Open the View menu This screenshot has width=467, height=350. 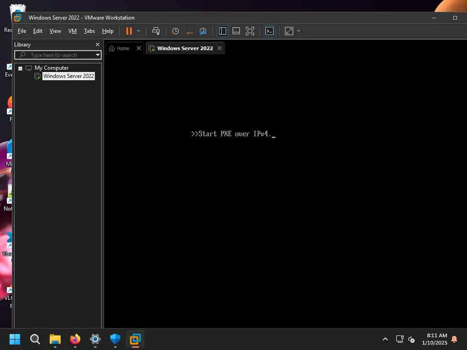55,31
